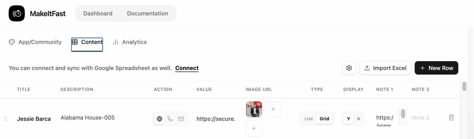Click the New Row button
Viewport: 474px width, 139px height.
(436, 68)
